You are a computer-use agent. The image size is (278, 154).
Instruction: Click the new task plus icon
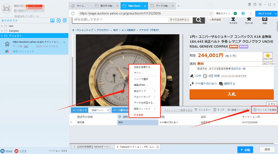click(x=58, y=20)
